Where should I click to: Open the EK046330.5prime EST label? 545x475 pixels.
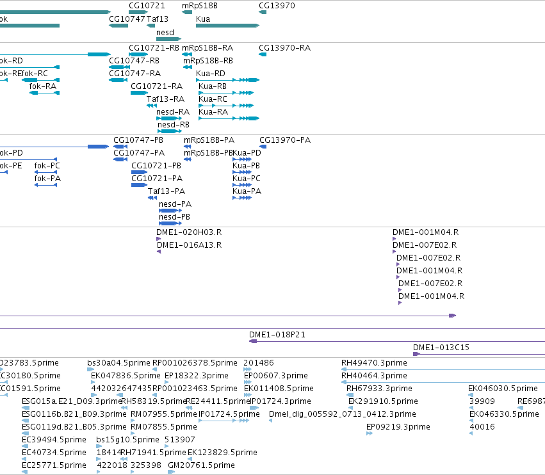point(504,414)
